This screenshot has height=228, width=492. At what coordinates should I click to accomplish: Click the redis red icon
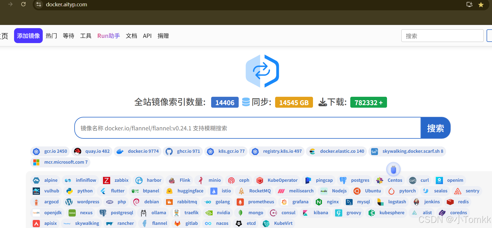tap(450, 202)
